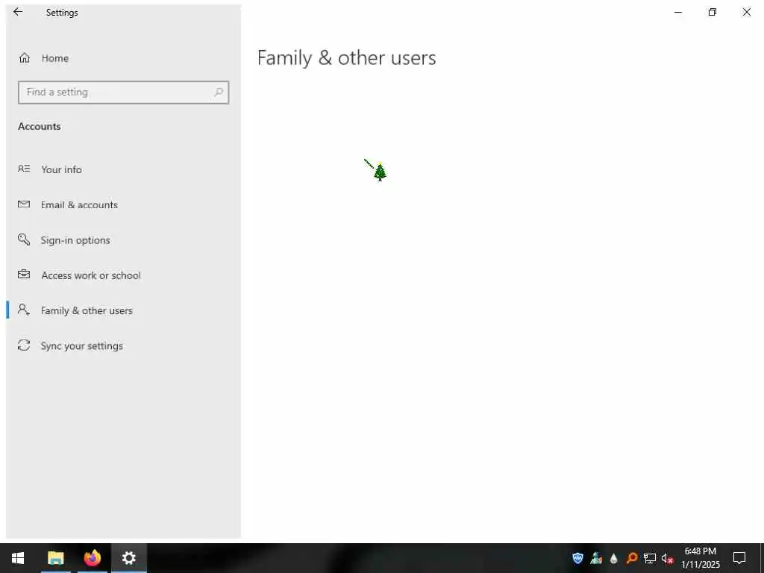Click the Find a setting search box
Viewport: 764px width, 573px height.
(123, 92)
